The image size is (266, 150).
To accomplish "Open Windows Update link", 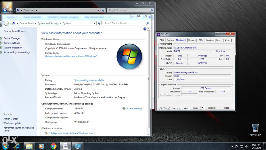I will (x=12, y=123).
